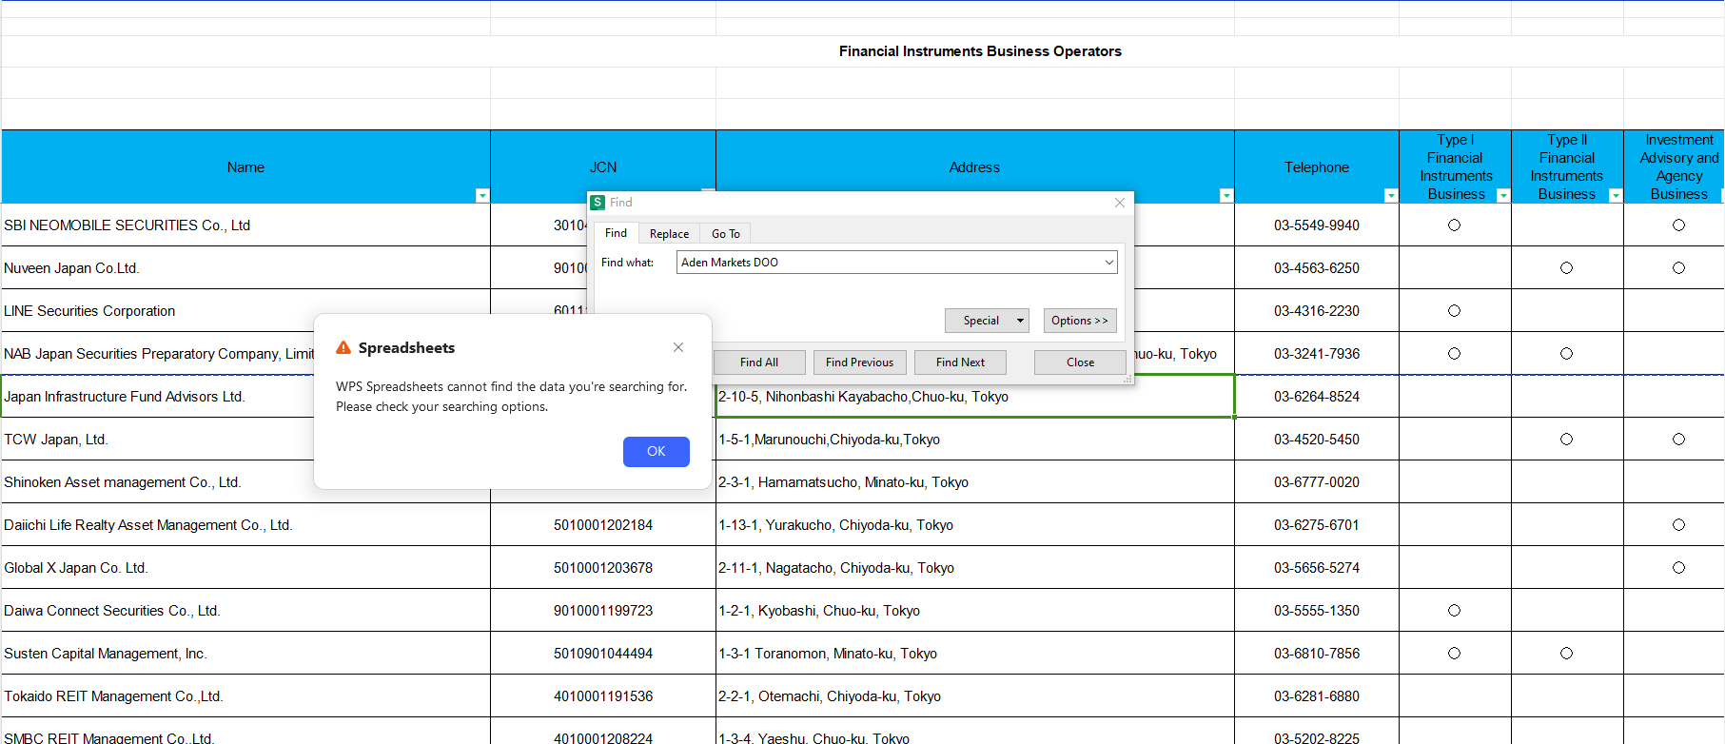Expand search Options >> in Find dialog
The width and height of the screenshot is (1725, 744).
(x=1079, y=321)
